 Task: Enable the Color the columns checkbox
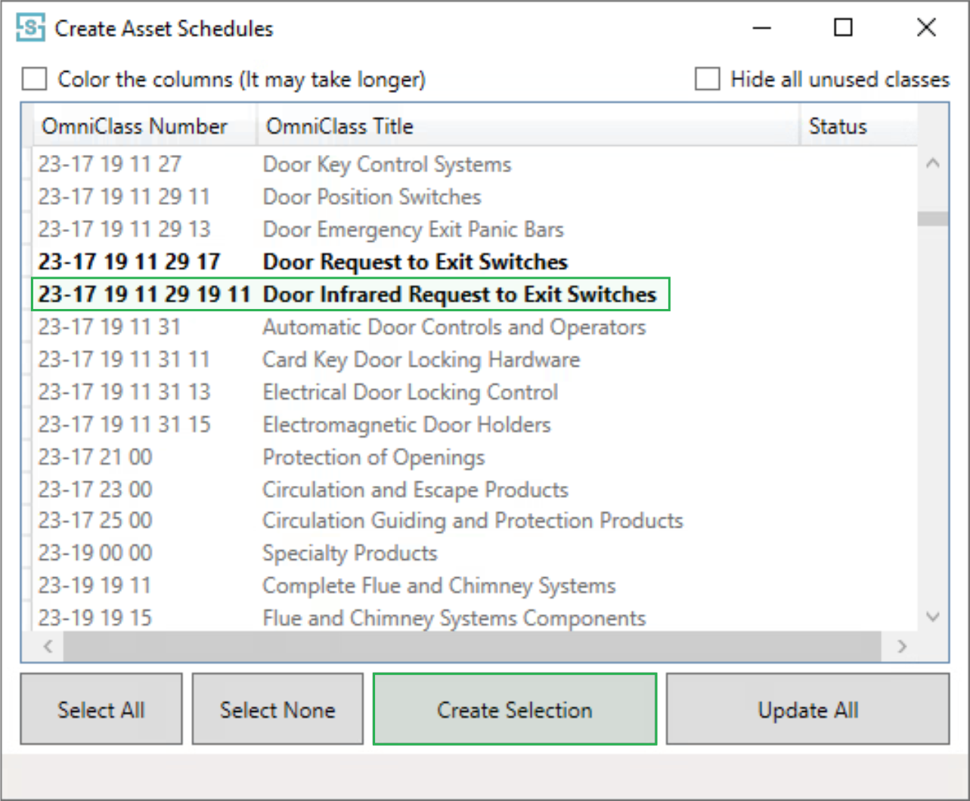(35, 79)
